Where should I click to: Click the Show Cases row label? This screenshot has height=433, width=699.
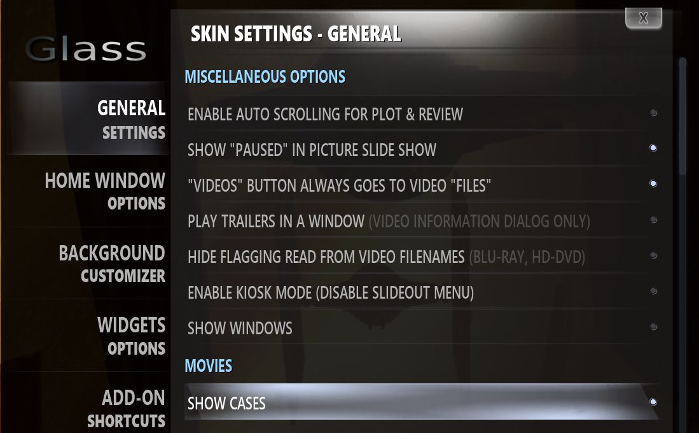(x=226, y=404)
